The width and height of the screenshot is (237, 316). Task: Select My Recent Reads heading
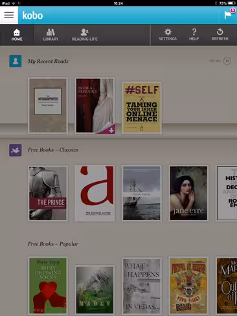48,62
